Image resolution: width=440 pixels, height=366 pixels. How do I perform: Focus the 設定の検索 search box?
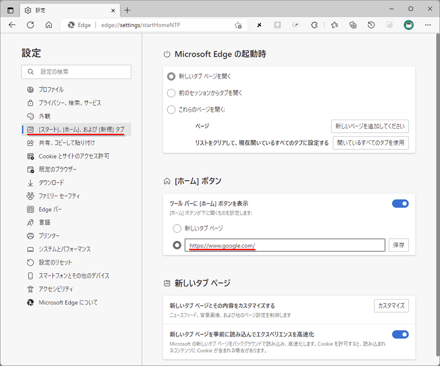point(76,72)
